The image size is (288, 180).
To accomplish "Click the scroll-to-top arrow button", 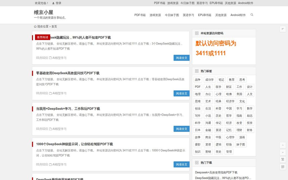I will point(283,145).
